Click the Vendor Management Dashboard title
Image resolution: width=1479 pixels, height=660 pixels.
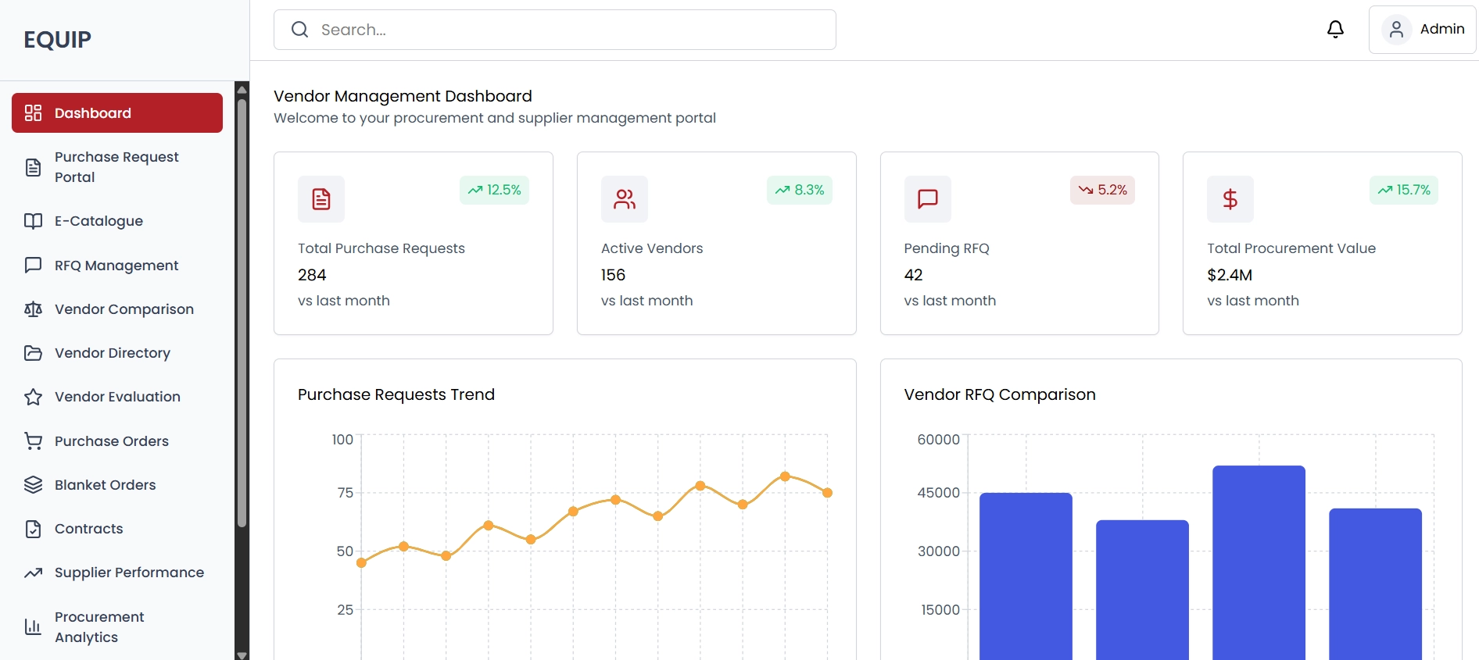[x=403, y=96]
